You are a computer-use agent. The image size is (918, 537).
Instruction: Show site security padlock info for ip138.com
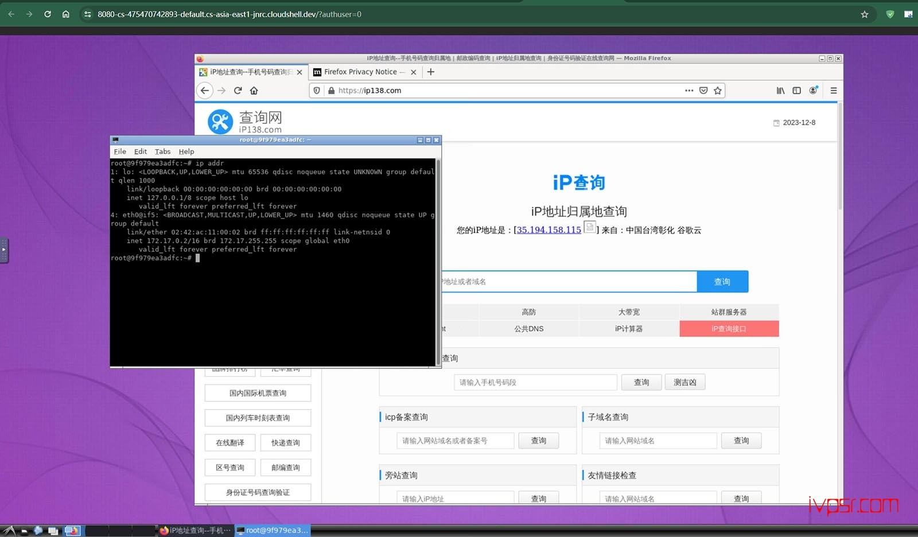331,91
